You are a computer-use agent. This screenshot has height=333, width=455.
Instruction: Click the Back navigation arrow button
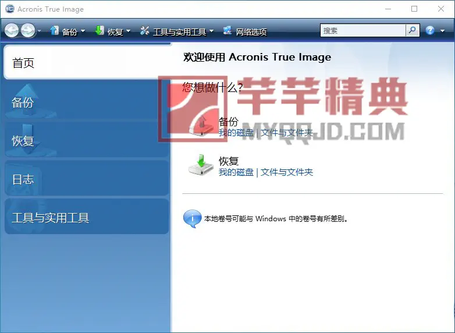pos(12,31)
